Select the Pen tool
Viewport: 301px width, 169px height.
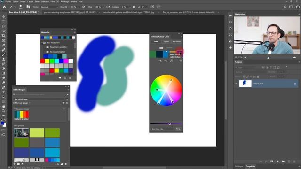[x=3, y=87]
